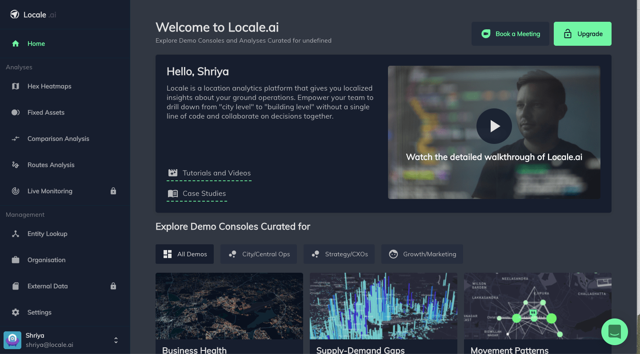This screenshot has height=354, width=640.
Task: Click the City/Central Ops icon
Action: 232,254
